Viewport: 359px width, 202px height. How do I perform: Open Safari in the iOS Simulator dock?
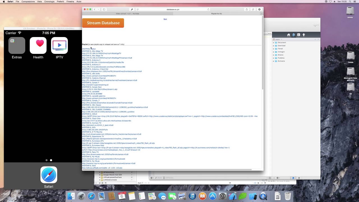point(49,175)
